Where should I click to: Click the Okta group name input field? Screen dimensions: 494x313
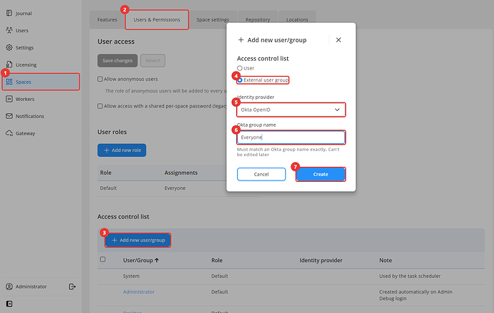pyautogui.click(x=291, y=137)
